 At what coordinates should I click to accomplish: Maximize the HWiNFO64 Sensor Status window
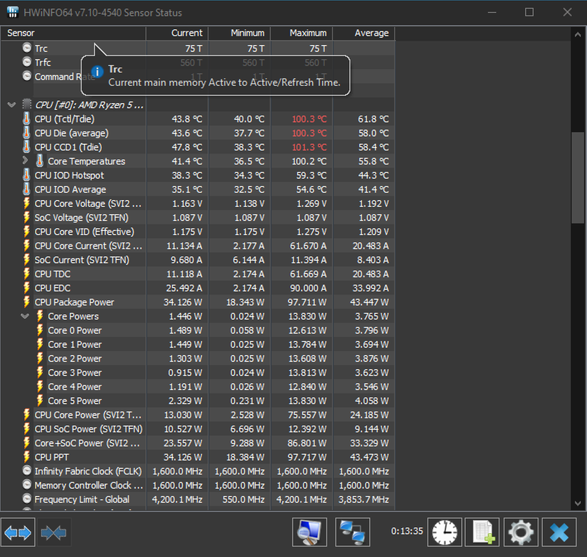(x=529, y=12)
